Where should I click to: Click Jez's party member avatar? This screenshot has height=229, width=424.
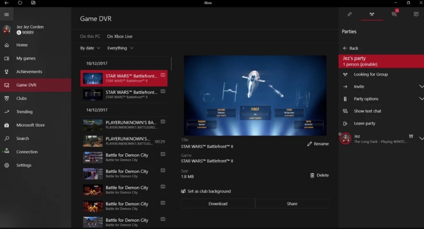tap(345, 139)
